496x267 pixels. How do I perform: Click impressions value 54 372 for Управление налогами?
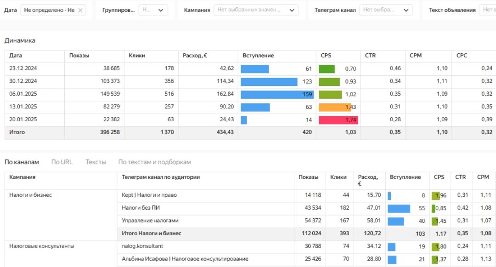[x=313, y=221]
